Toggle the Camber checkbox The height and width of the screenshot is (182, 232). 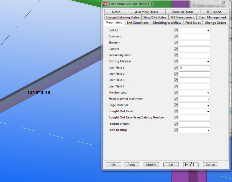[176, 49]
